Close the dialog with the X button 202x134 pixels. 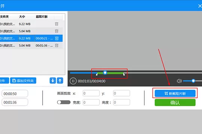click(200, 6)
